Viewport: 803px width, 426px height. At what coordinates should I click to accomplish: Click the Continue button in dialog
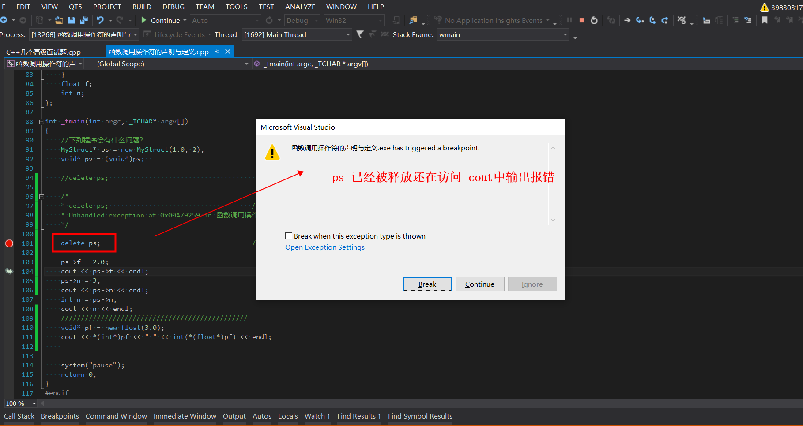479,284
